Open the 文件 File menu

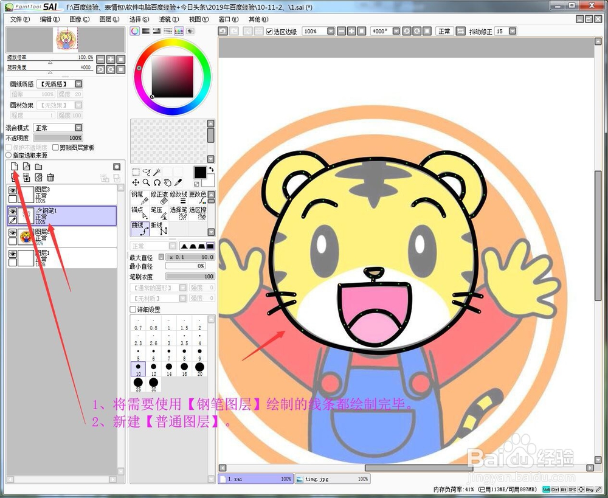(20, 19)
